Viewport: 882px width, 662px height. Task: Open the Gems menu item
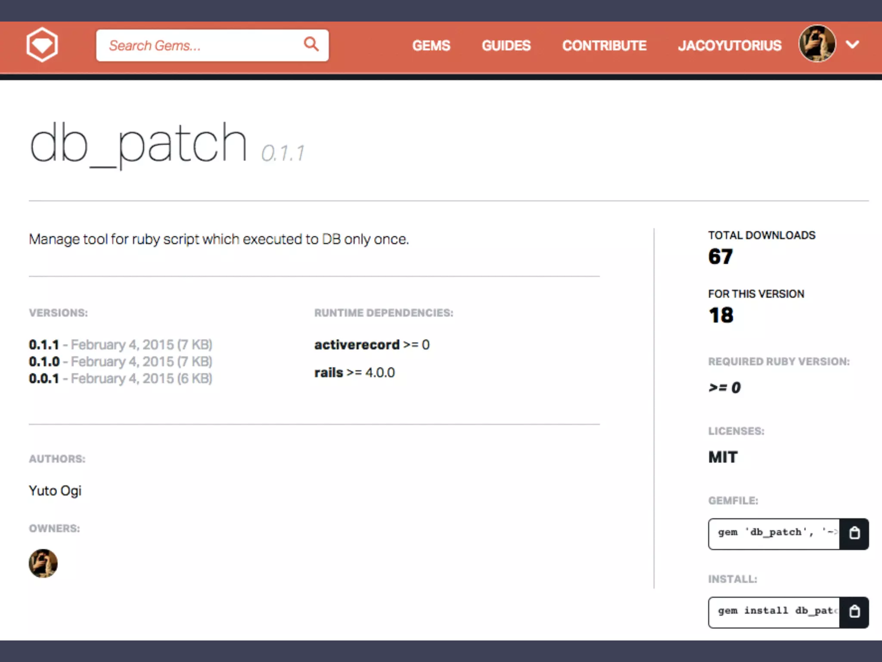pos(431,45)
